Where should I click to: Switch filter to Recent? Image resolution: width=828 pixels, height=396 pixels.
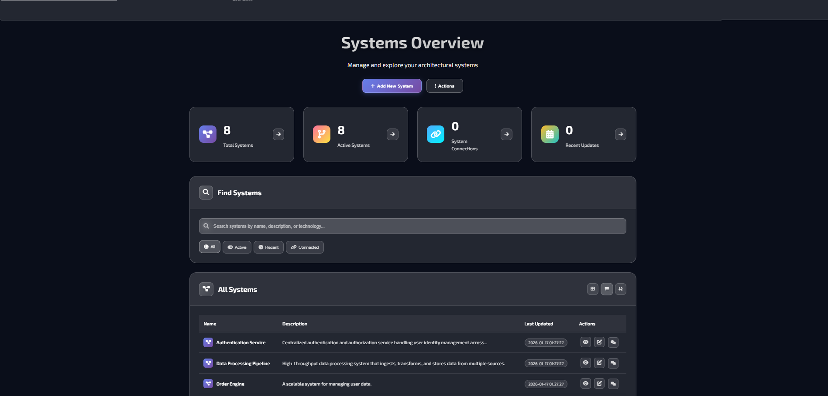268,247
